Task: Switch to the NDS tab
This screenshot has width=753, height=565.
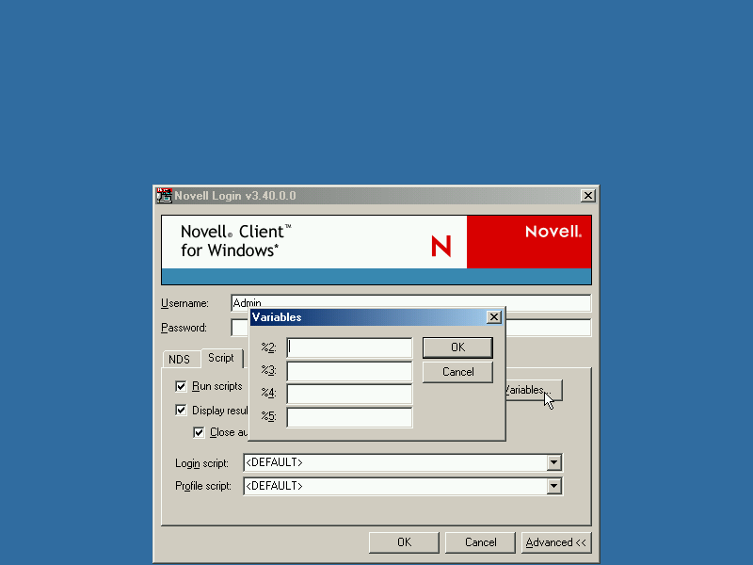Action: coord(179,360)
